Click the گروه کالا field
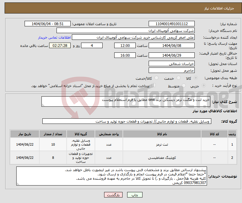 click(x=127, y=121)
